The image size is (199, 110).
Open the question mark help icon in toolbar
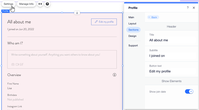tap(47, 4)
